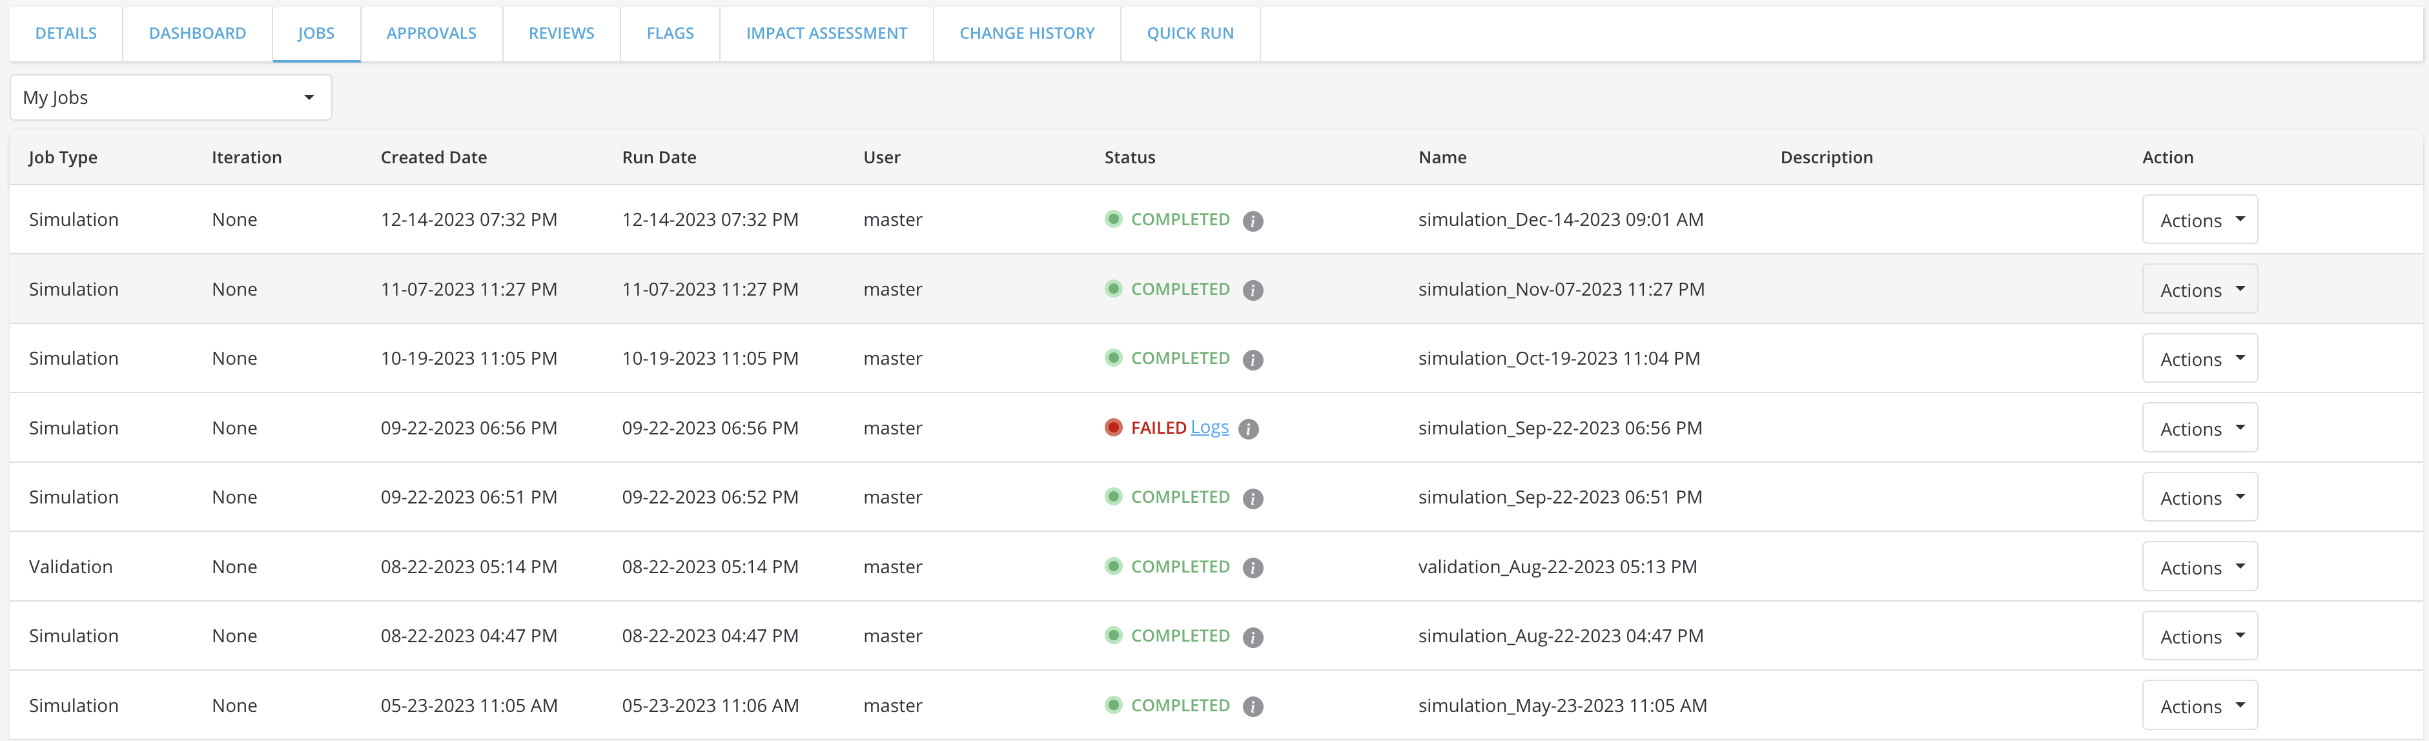Click info icon for simulation_Aug-22-2023 04:47 PM job
The width and height of the screenshot is (2429, 741).
[x=1252, y=637]
